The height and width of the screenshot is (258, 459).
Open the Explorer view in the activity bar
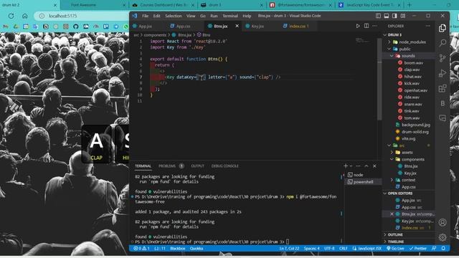[443, 28]
